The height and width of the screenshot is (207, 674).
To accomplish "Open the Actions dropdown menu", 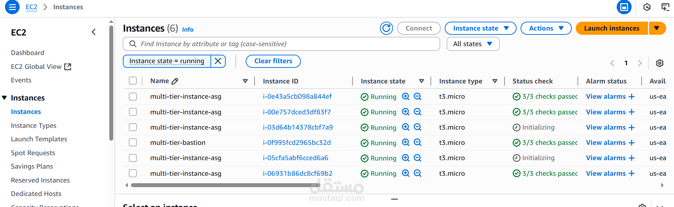I will tap(546, 28).
